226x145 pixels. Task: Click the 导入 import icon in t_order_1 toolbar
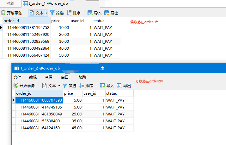point(90,13)
